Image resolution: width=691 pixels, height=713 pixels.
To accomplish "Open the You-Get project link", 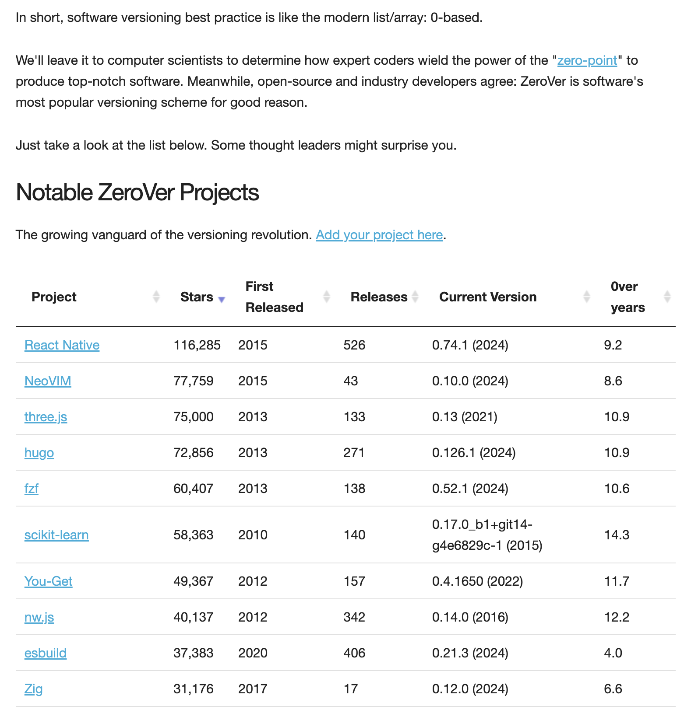I will (48, 581).
